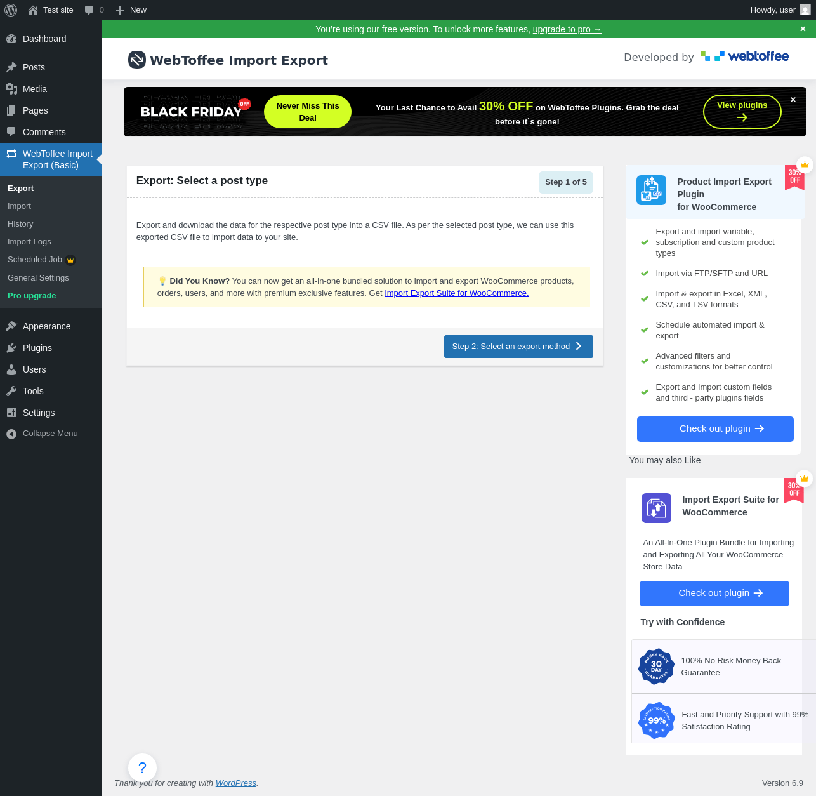The height and width of the screenshot is (796, 816).
Task: Click the Tools wrench icon
Action: [x=11, y=391]
